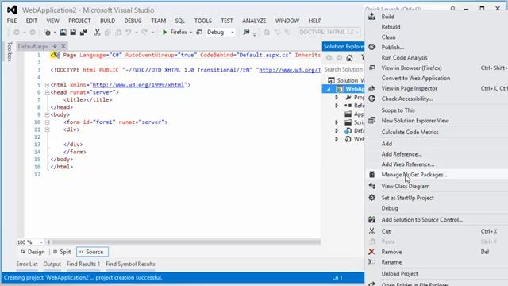Collapse the html element outlining marker
Screen dimensions: 508x286
click(x=47, y=85)
